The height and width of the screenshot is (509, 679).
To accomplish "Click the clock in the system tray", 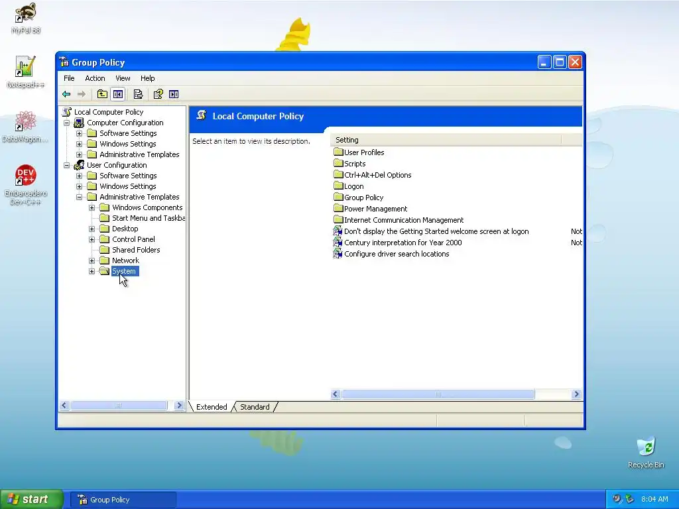I will pyautogui.click(x=654, y=499).
